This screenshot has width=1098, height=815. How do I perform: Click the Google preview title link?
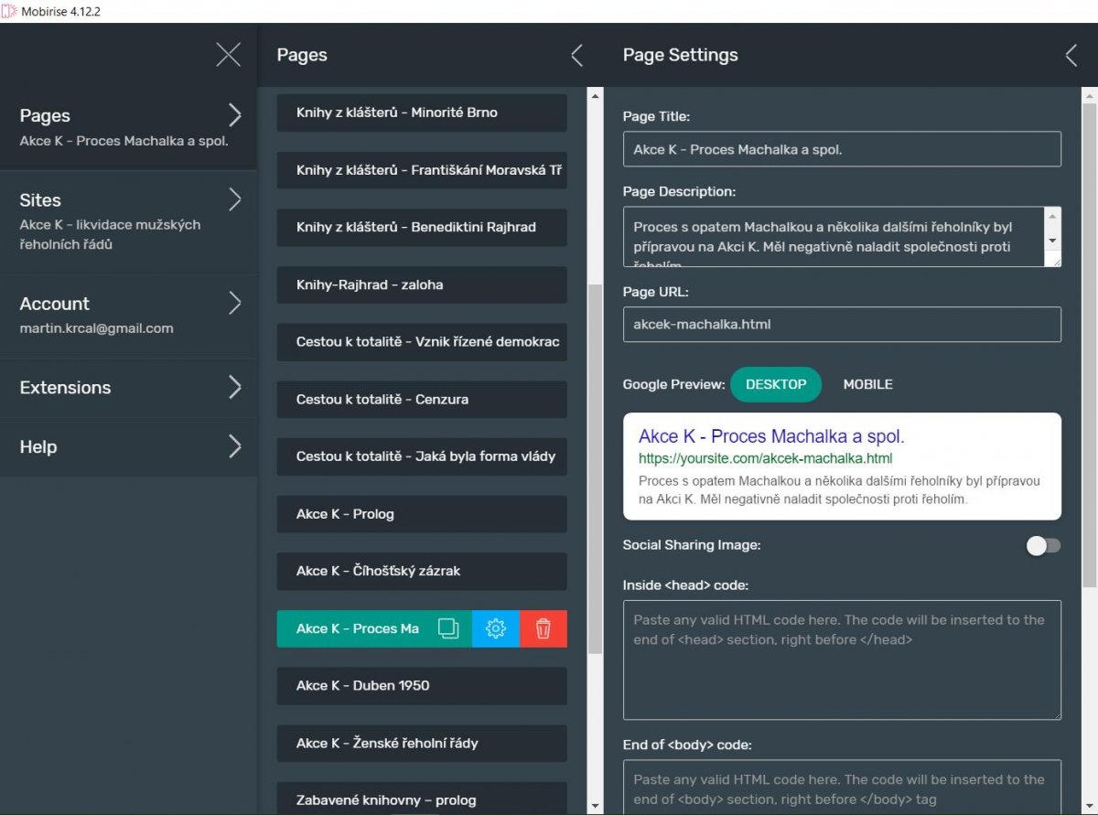771,436
